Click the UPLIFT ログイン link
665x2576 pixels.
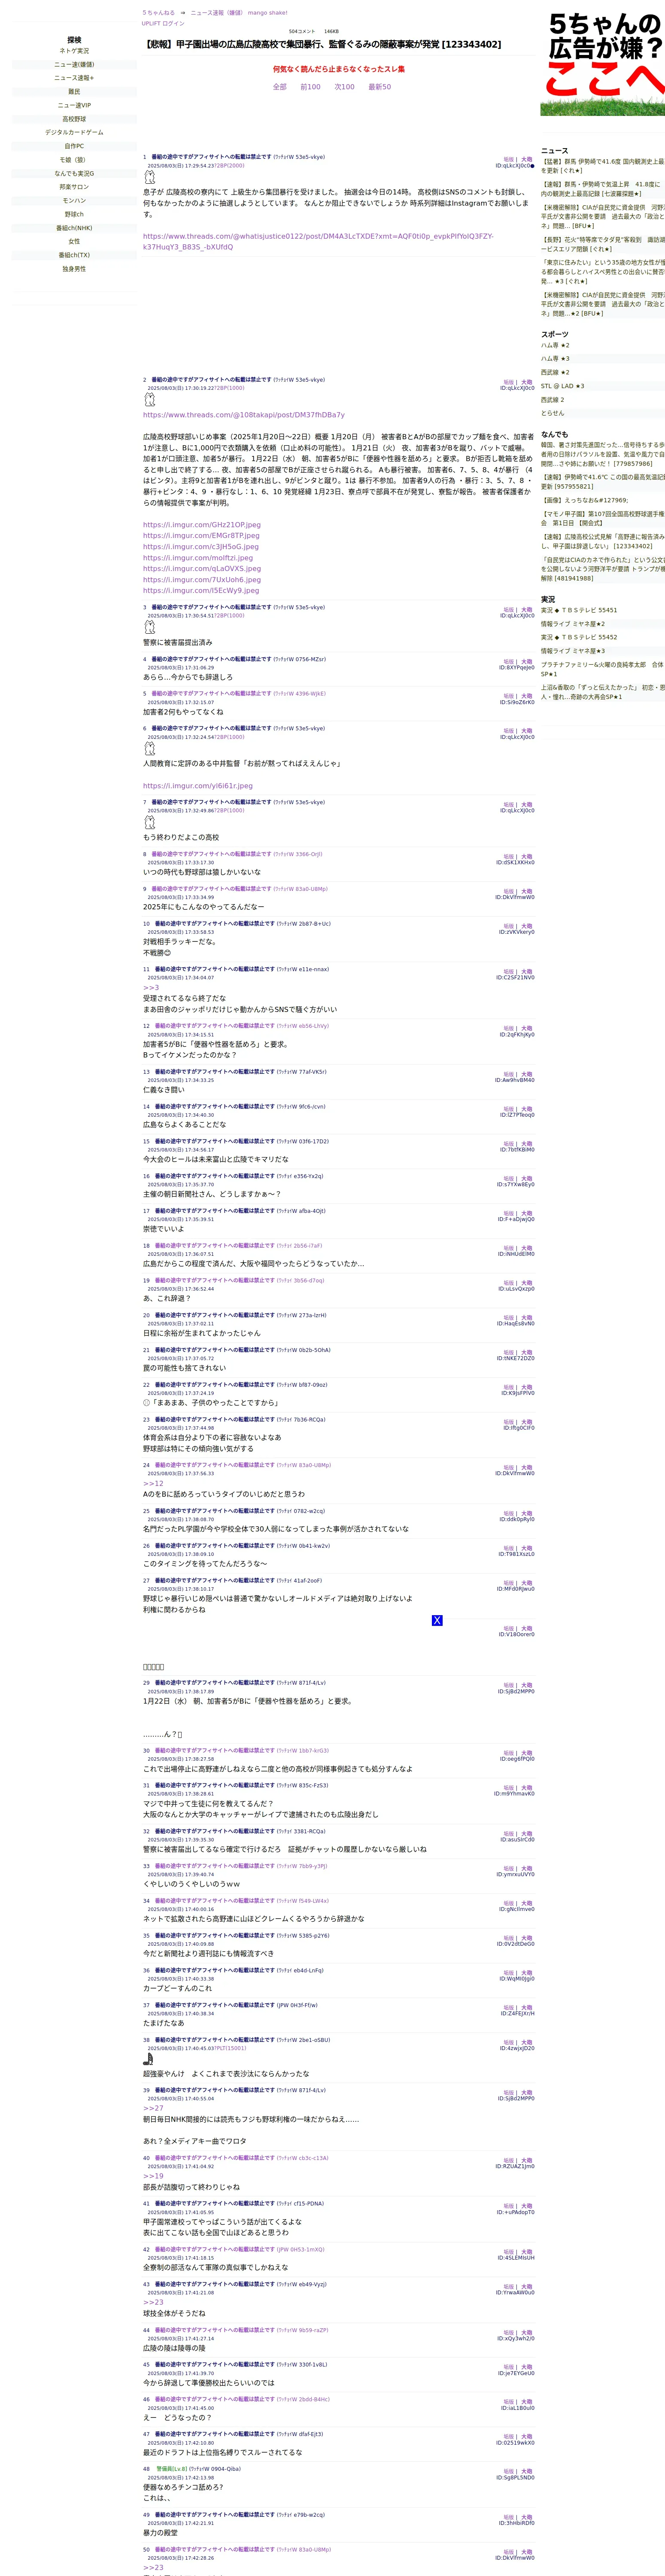[x=163, y=23]
